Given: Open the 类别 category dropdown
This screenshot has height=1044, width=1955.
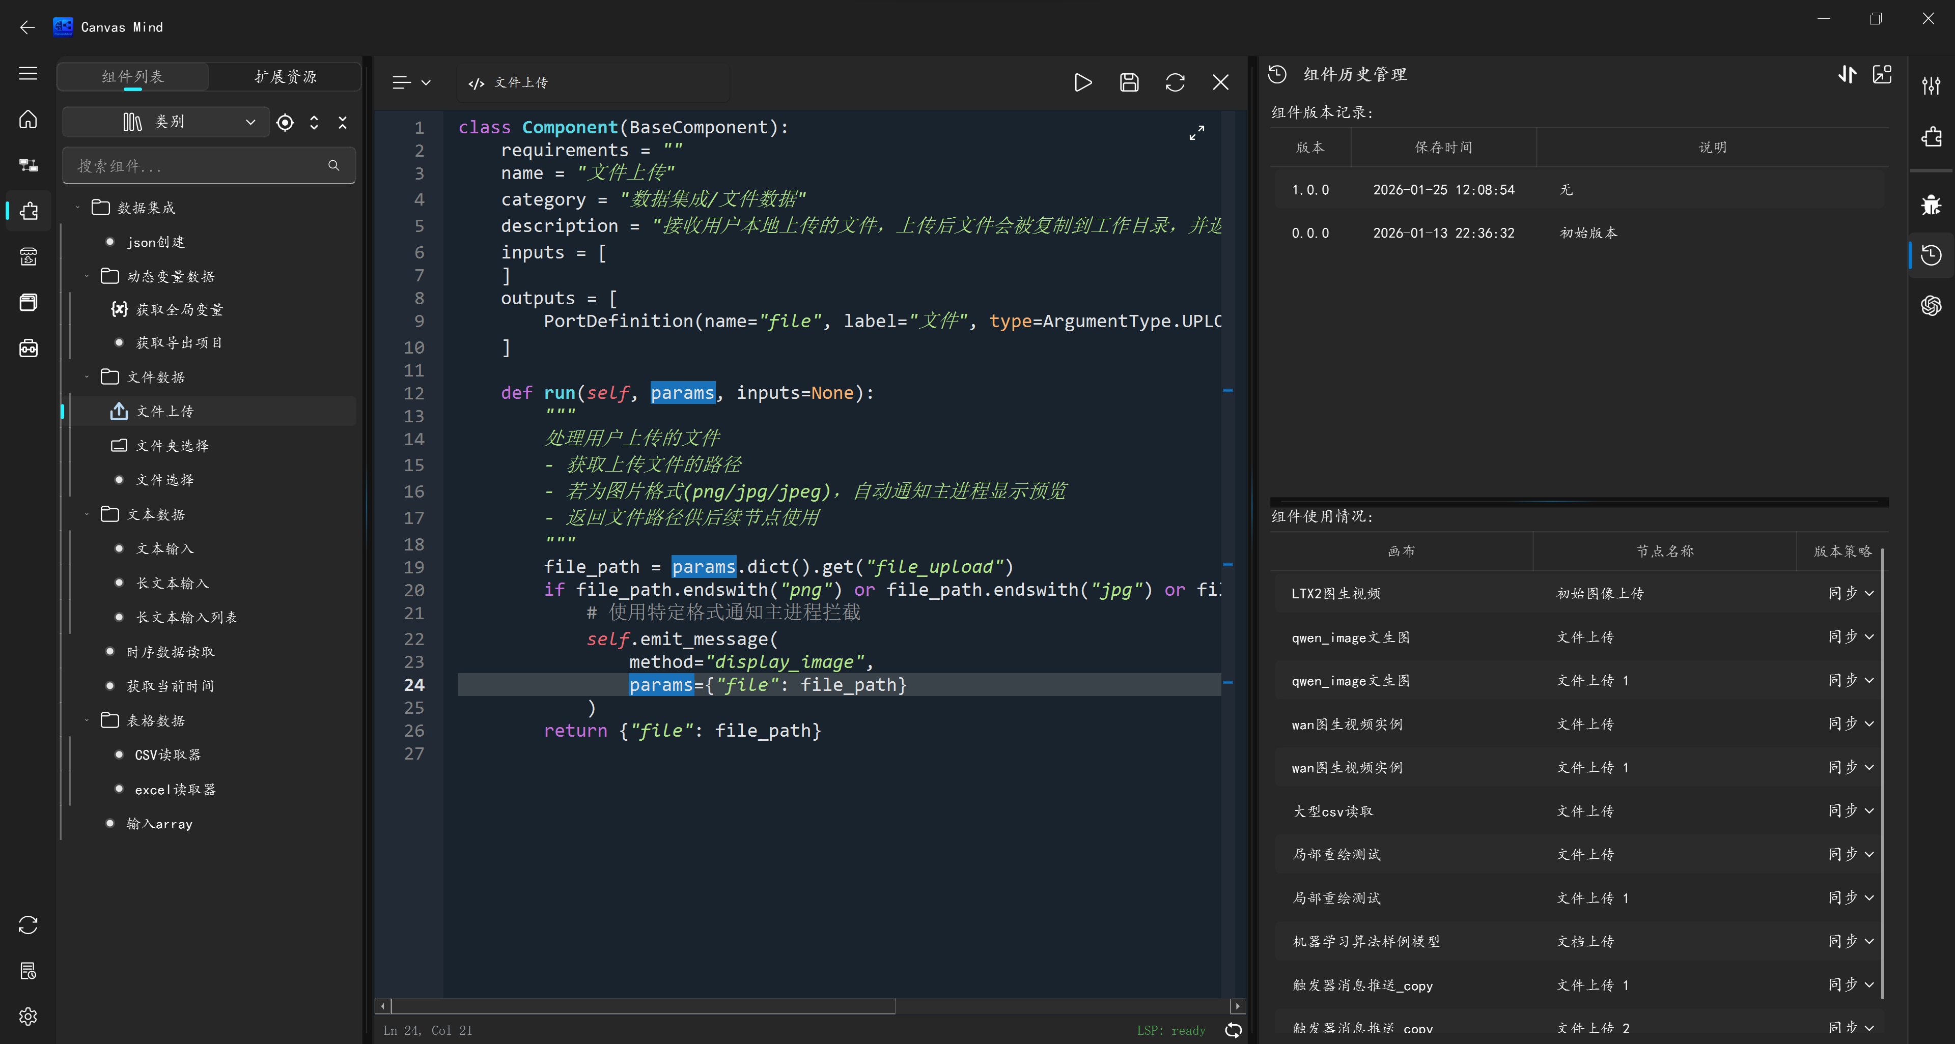Looking at the screenshot, I should (x=166, y=122).
